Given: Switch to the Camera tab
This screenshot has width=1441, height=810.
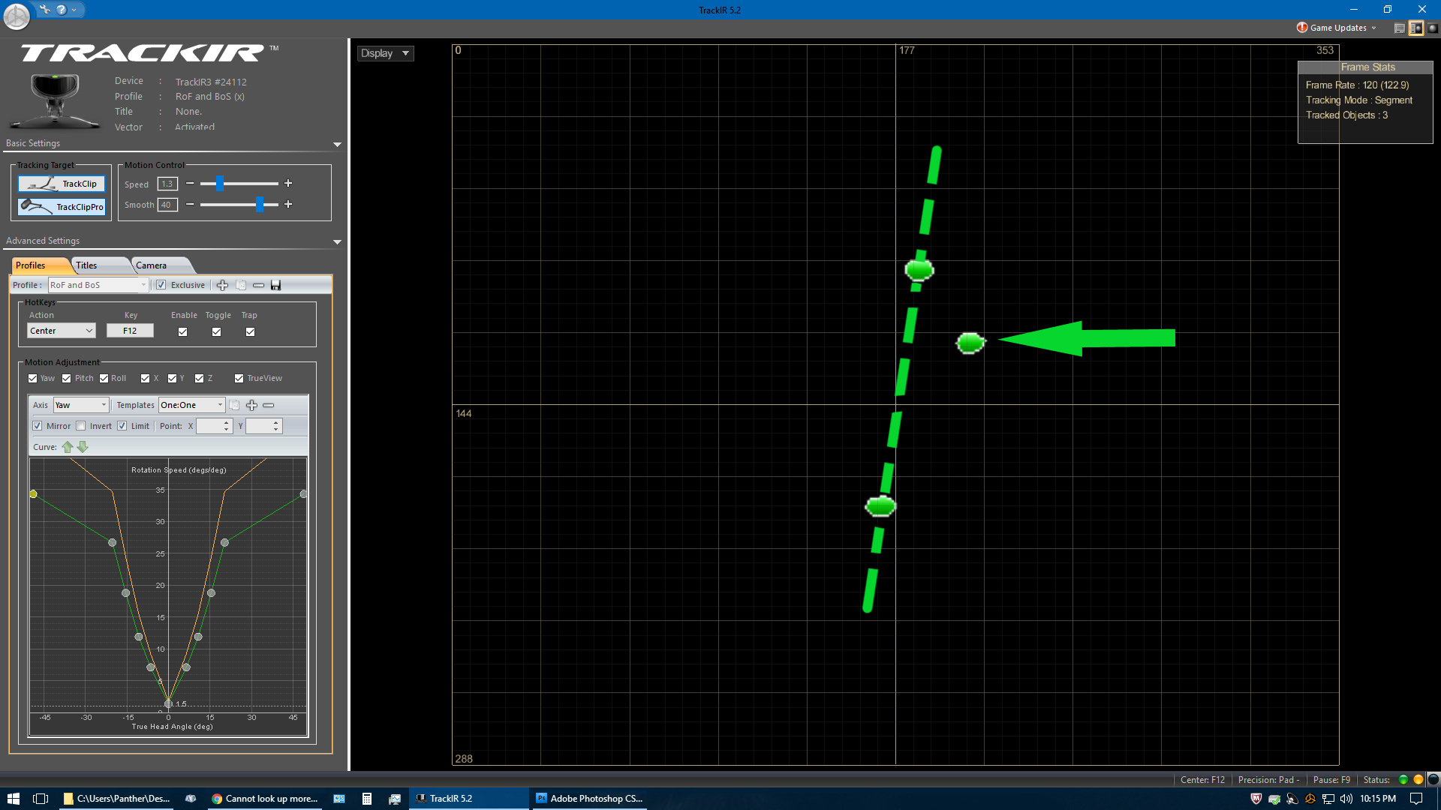Looking at the screenshot, I should [x=151, y=265].
